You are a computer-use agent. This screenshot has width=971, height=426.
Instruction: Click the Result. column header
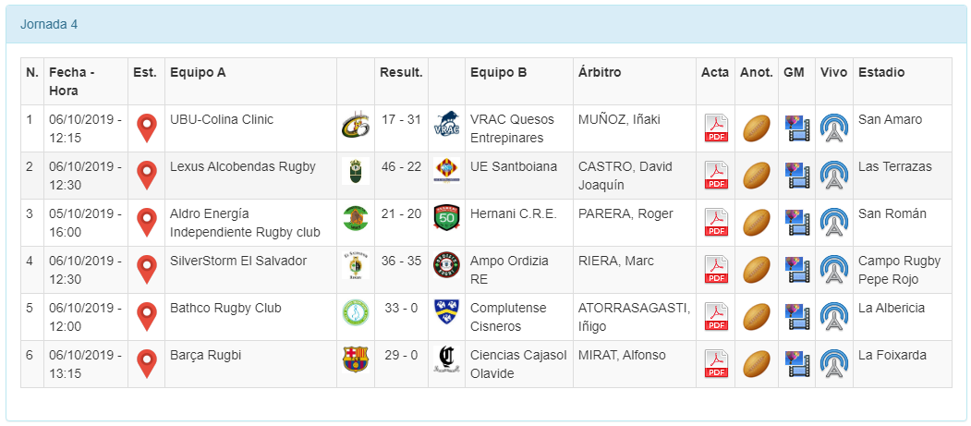pyautogui.click(x=401, y=72)
